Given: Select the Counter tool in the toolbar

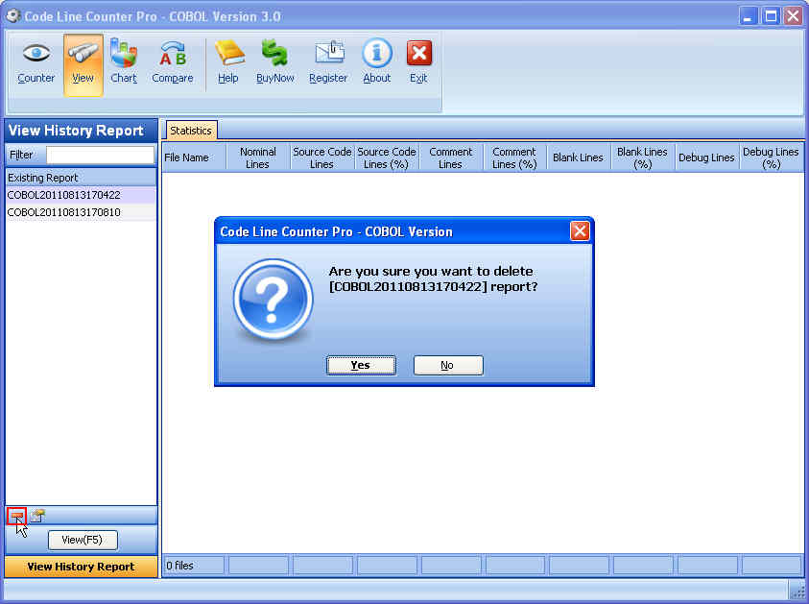Looking at the screenshot, I should (x=36, y=61).
